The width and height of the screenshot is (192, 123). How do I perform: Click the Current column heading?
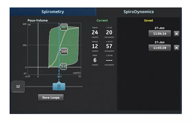point(102,20)
